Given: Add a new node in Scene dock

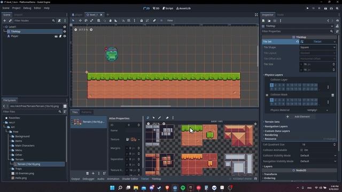Looking at the screenshot, I should click(x=5, y=20).
